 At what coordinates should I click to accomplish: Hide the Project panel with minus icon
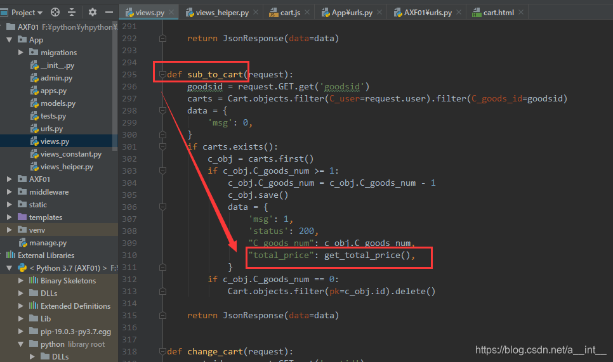pos(109,12)
